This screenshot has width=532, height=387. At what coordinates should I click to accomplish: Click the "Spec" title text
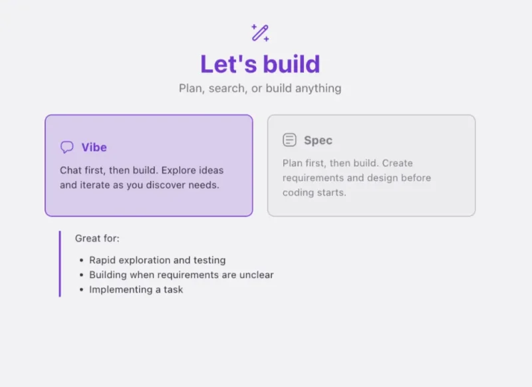318,140
